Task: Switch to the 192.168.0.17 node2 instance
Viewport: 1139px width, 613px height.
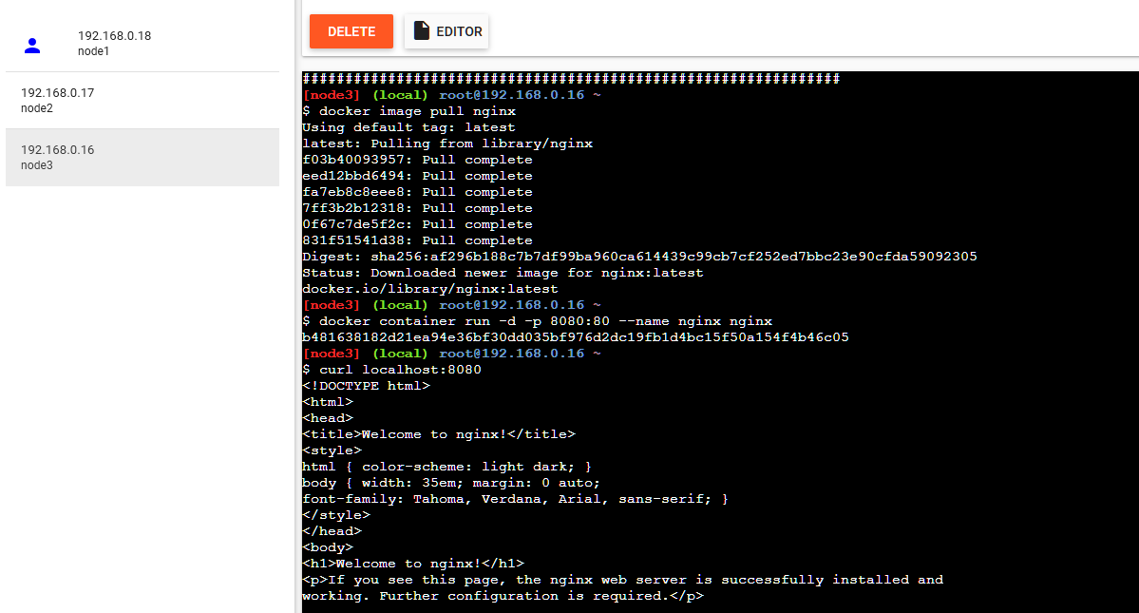Action: click(x=57, y=100)
